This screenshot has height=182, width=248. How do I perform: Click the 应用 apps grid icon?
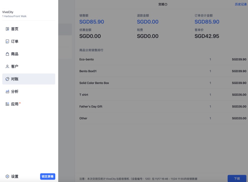point(7,104)
